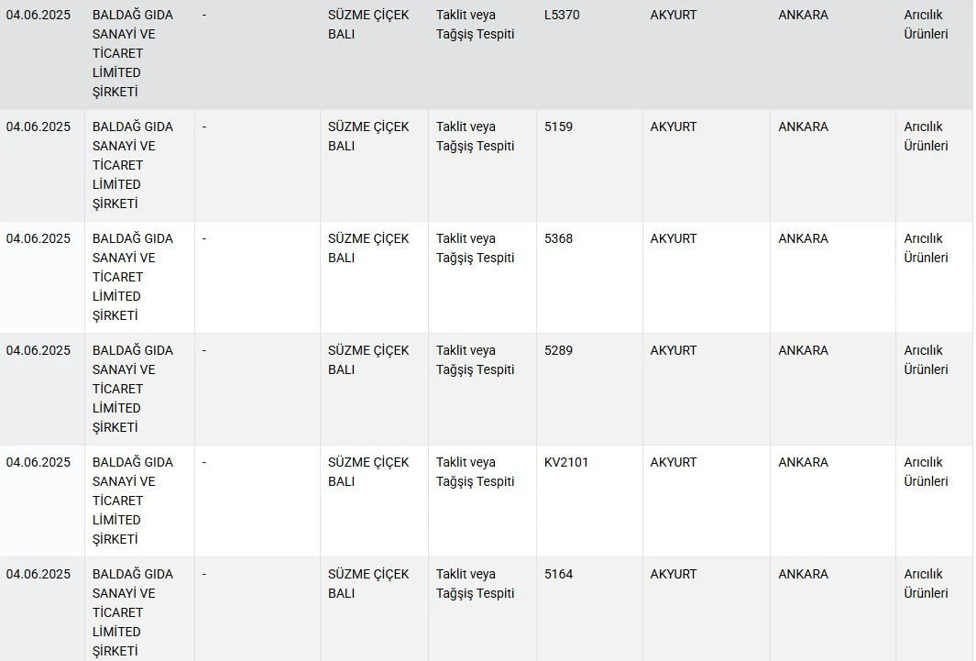Select AKYURT in the L5370 row
The height and width of the screenshot is (661, 976).
coord(674,15)
